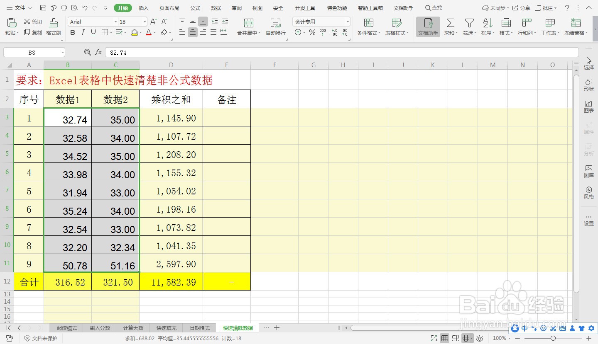Click the Print icon
The width and height of the screenshot is (598, 344).
(64, 8)
